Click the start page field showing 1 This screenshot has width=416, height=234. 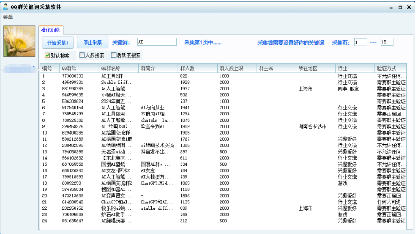361,42
